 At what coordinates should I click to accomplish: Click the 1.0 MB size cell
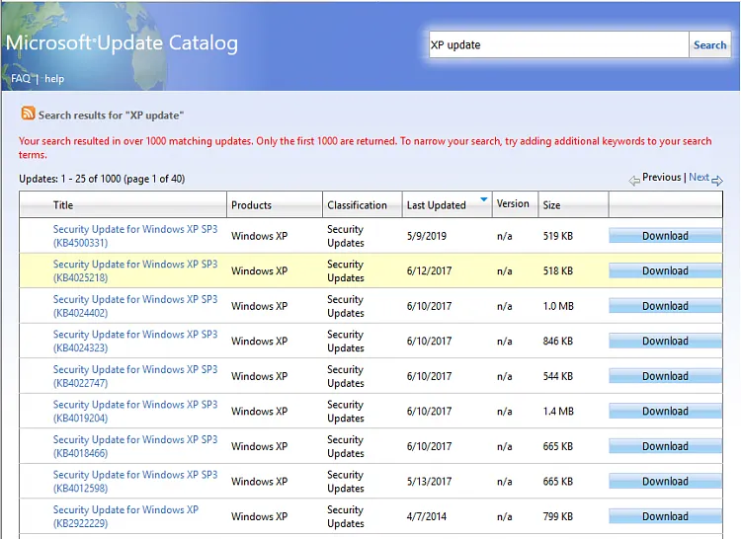tap(558, 306)
